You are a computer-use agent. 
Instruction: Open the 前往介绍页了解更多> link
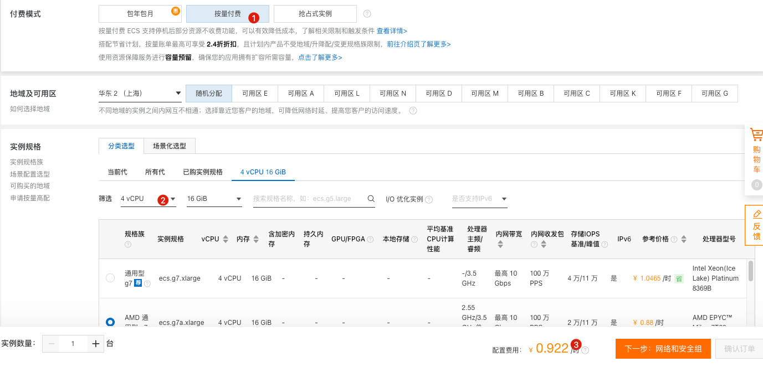419,44
